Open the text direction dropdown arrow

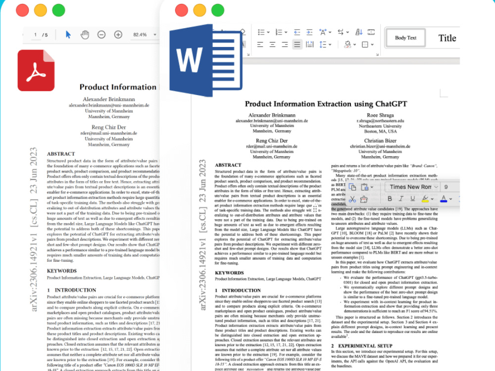point(347,32)
